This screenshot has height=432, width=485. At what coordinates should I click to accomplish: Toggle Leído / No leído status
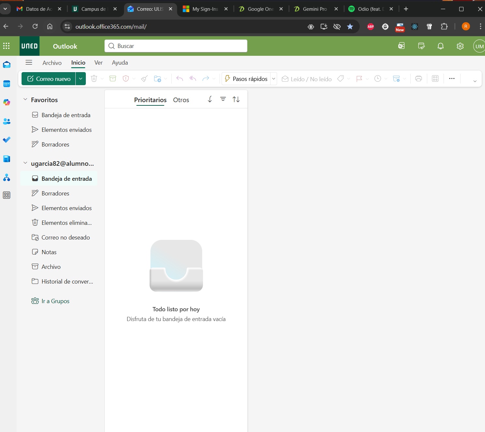(307, 79)
